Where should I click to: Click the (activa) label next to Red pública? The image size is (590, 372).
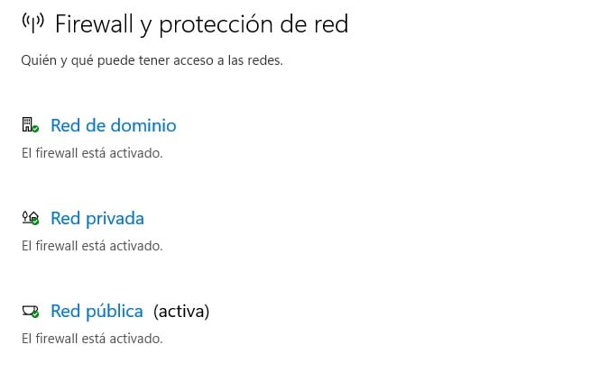(x=181, y=312)
